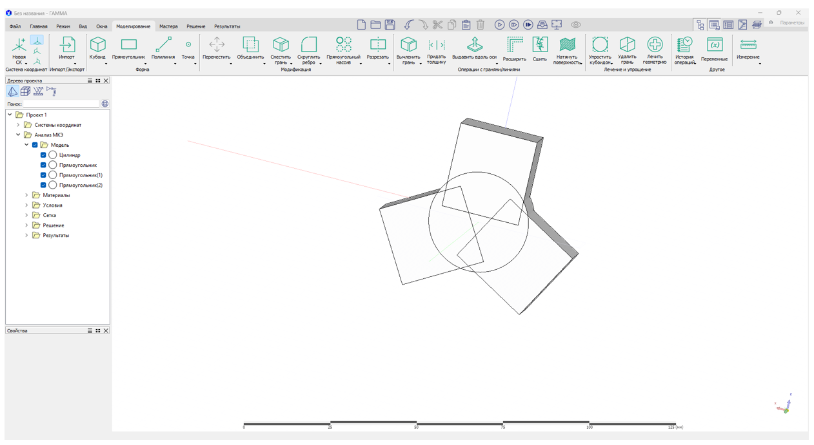
Task: Click the Сшить (stitch) tool
Action: (540, 48)
